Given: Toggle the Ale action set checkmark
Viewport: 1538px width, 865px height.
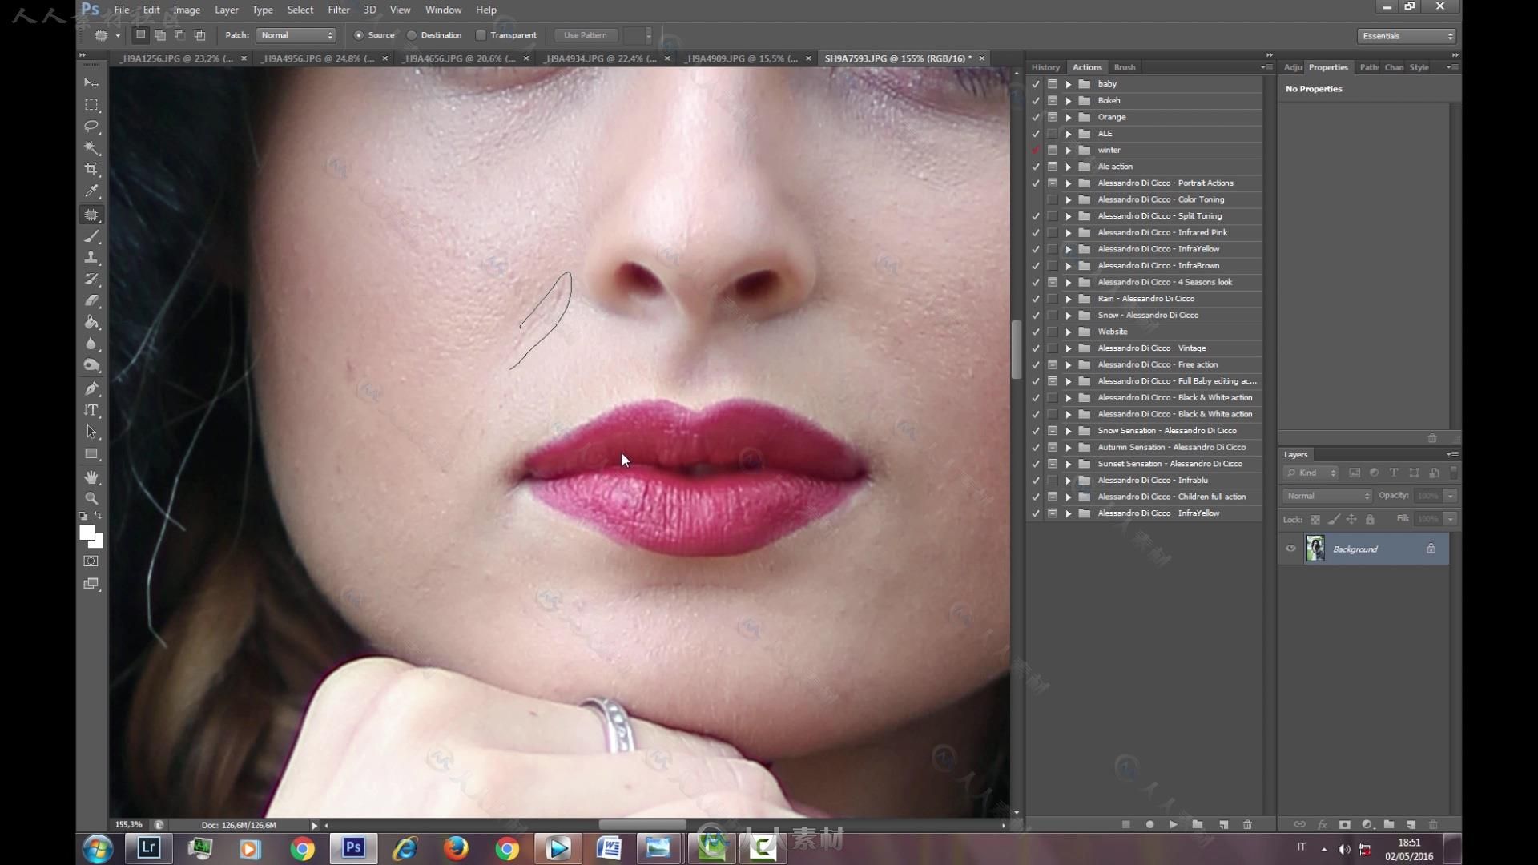Looking at the screenshot, I should (x=1036, y=167).
